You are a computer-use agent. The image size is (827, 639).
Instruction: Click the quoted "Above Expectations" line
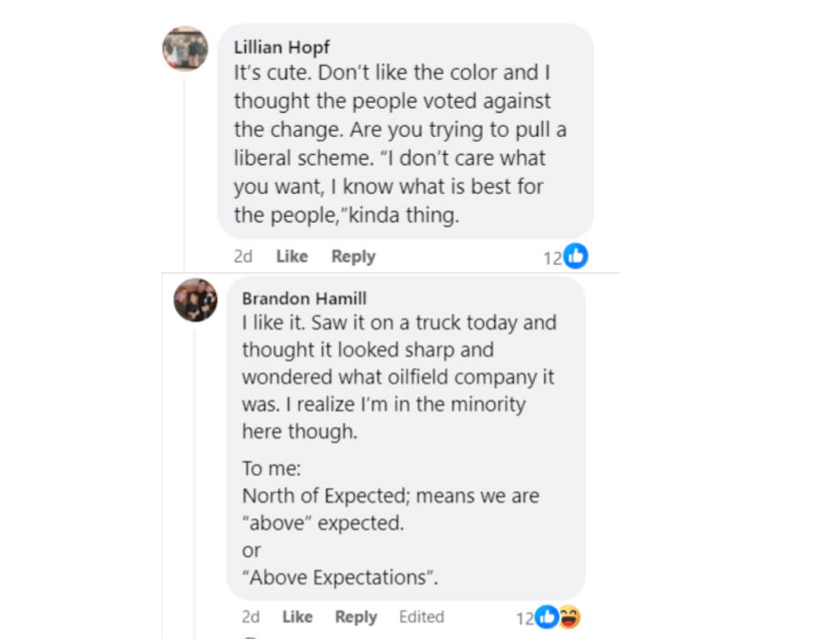[340, 578]
